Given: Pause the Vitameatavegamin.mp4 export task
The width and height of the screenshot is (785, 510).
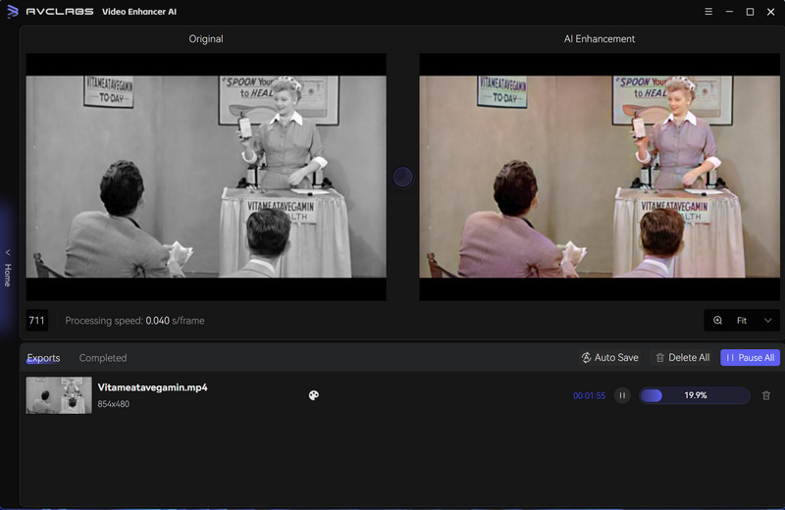Looking at the screenshot, I should coord(622,395).
